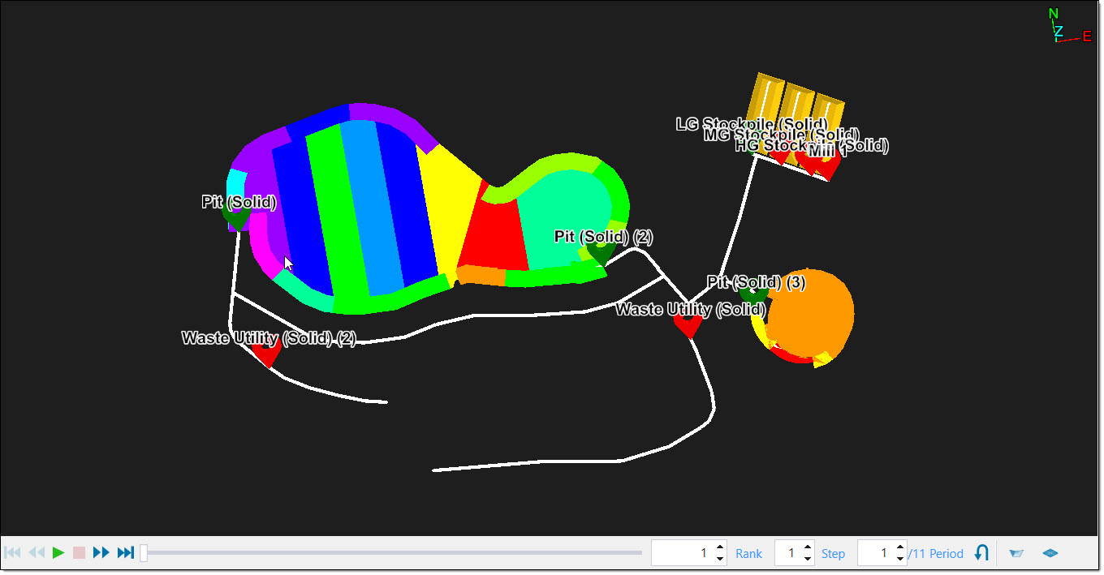
Task: Jump to first period button
Action: pyautogui.click(x=13, y=553)
